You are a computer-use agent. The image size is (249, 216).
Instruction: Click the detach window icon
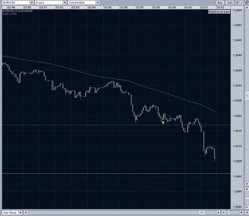[247, 2]
